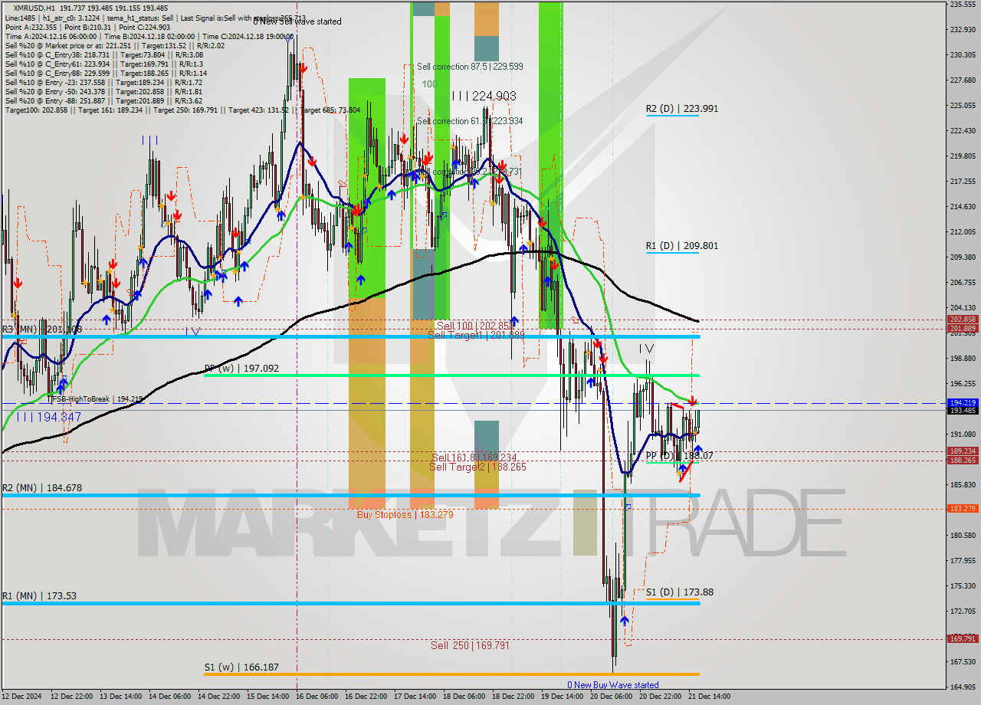
Task: Click the '0 New Buy Wave started' label
Action: pyautogui.click(x=613, y=685)
